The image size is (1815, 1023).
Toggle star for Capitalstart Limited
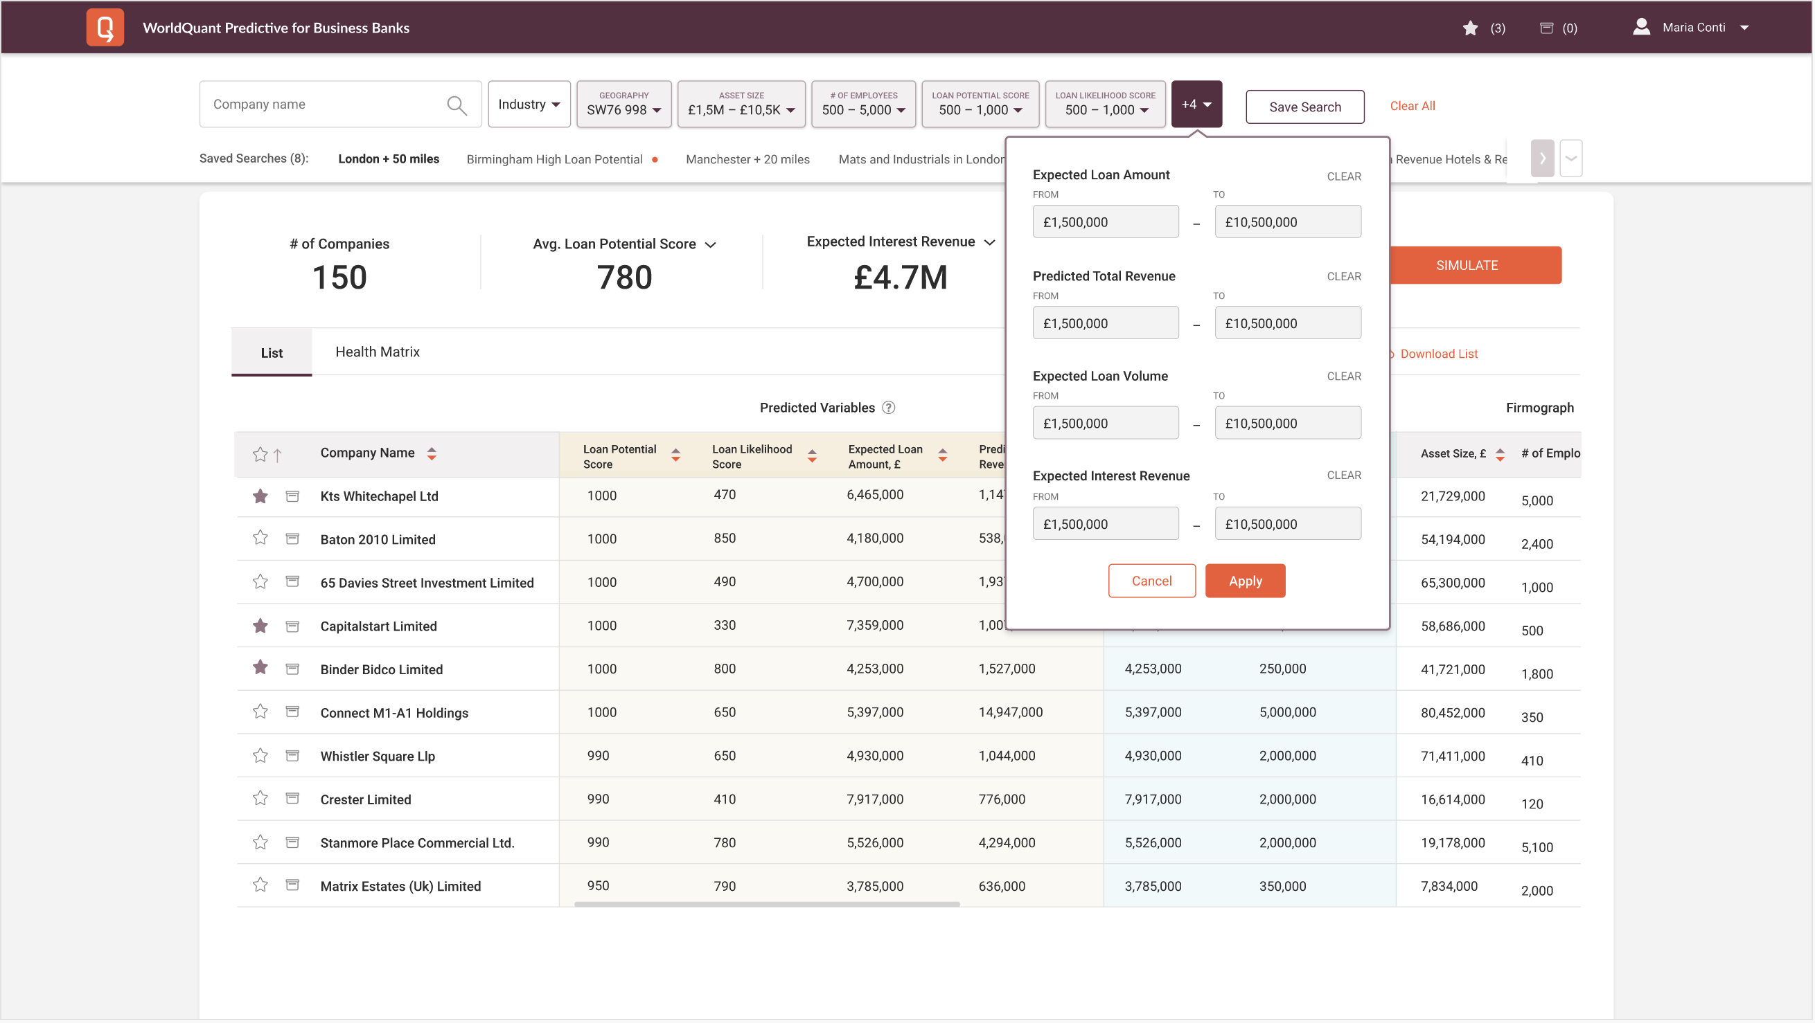(260, 626)
